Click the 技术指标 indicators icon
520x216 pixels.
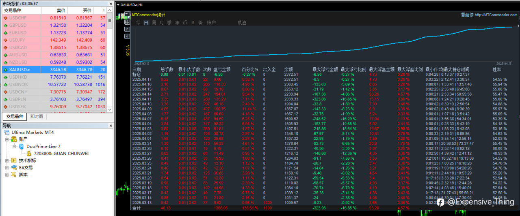coord(14,160)
